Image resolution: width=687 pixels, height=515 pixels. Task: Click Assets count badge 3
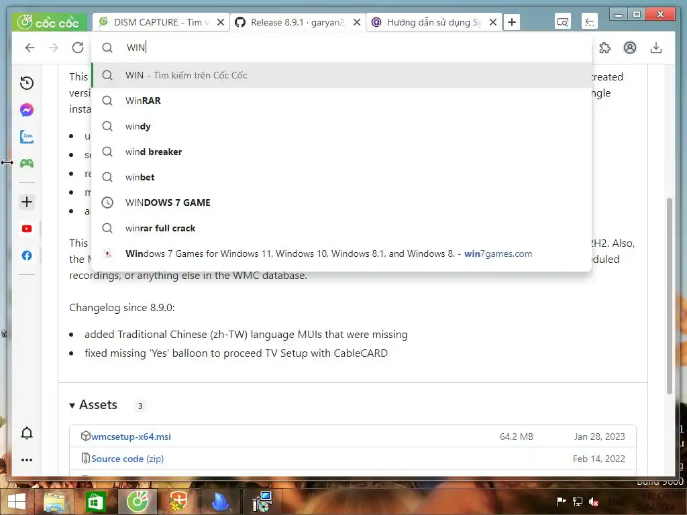pos(140,406)
